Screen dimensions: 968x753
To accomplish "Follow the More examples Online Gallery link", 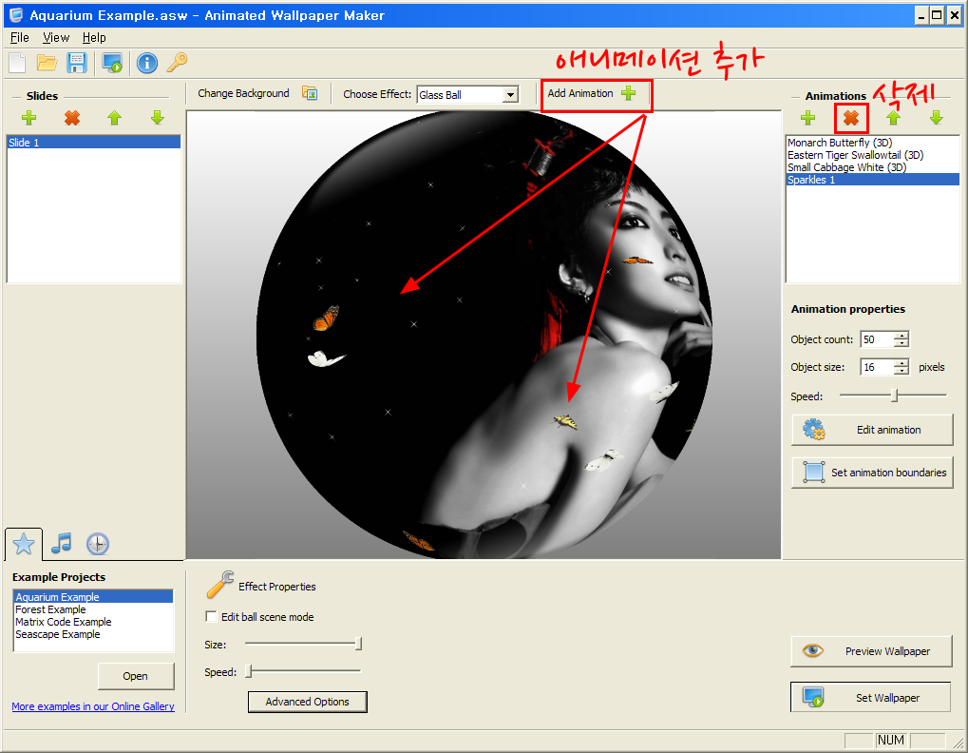I will (93, 706).
